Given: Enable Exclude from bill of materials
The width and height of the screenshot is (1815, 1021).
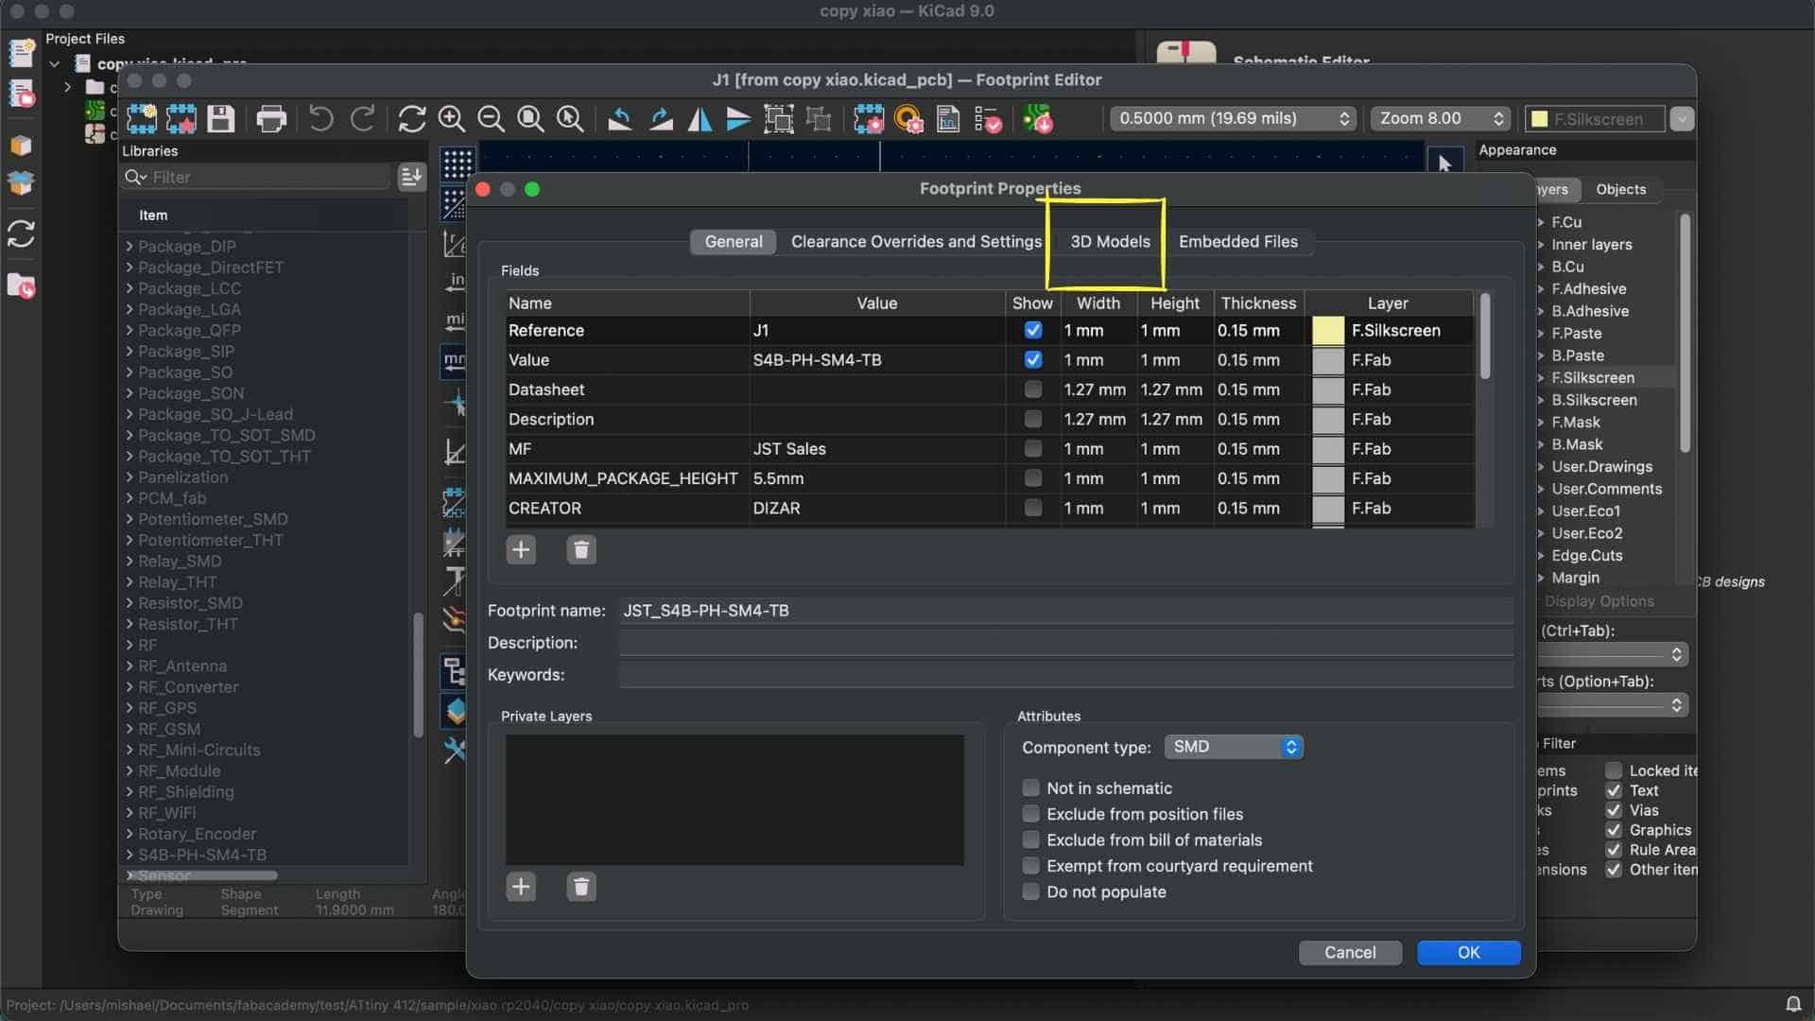Looking at the screenshot, I should 1031,839.
